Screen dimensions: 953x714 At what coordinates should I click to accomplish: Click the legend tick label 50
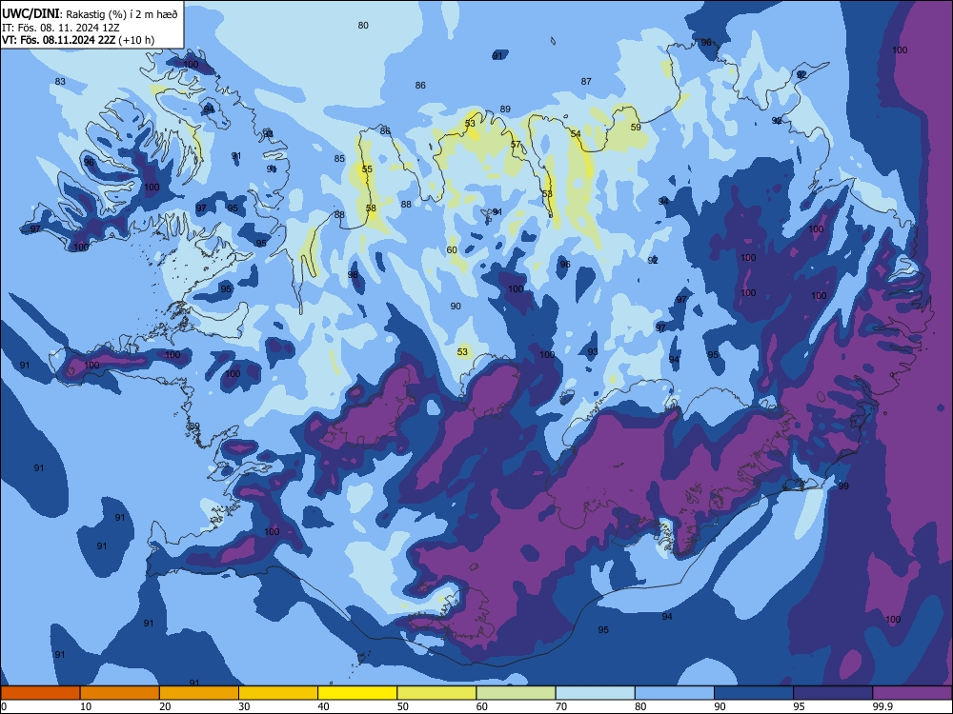(x=402, y=706)
